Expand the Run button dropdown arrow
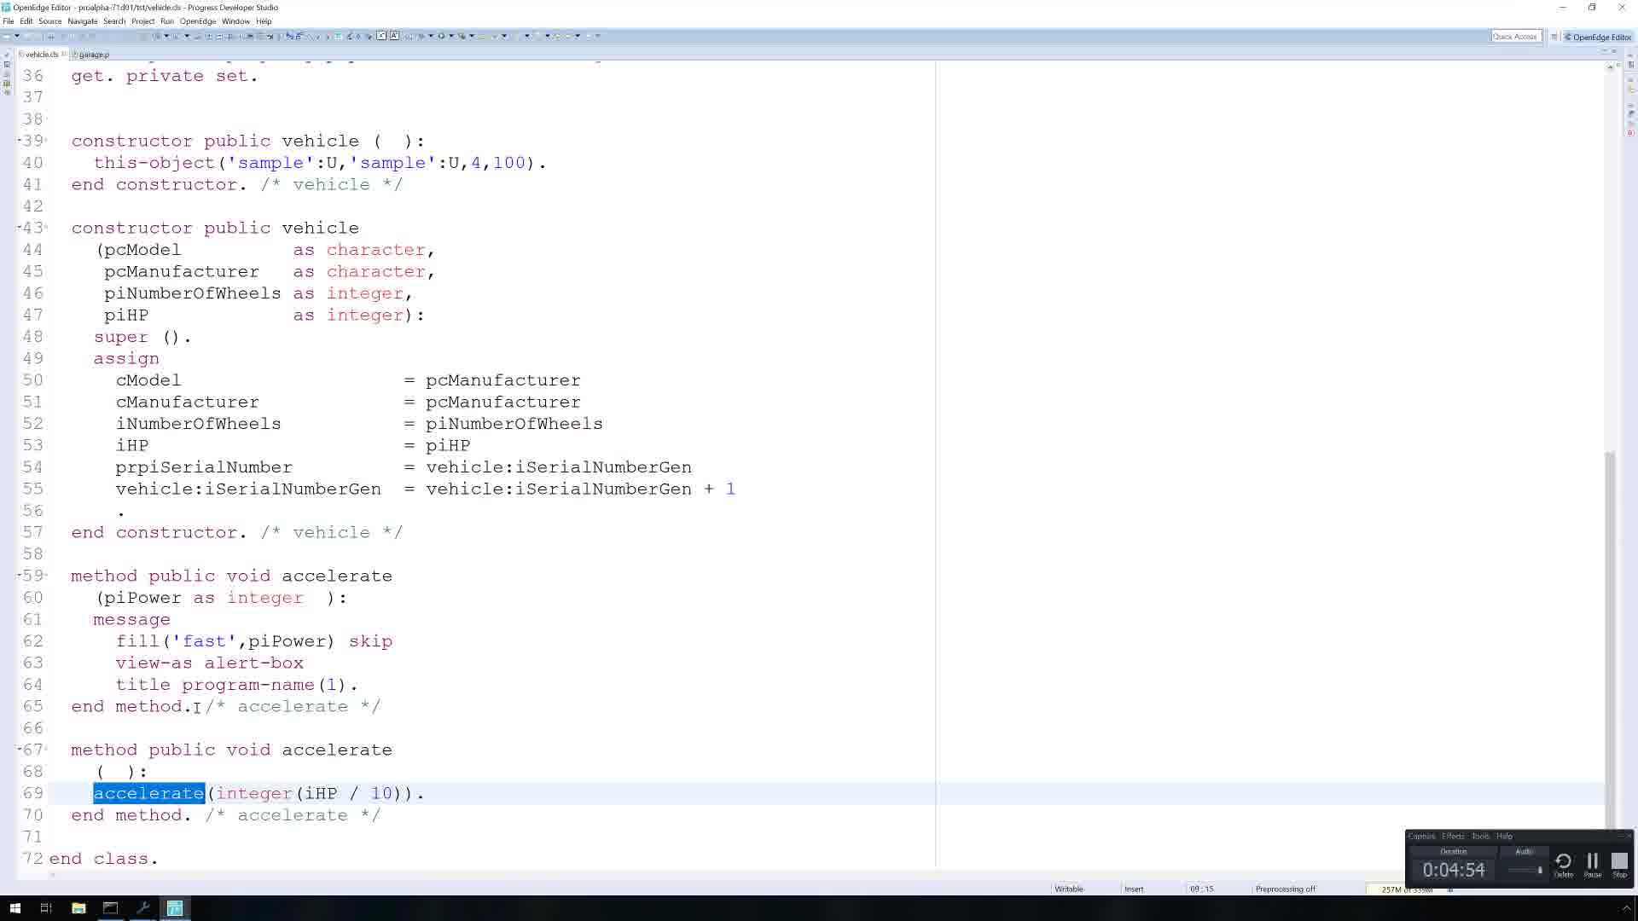The image size is (1638, 921). point(450,36)
